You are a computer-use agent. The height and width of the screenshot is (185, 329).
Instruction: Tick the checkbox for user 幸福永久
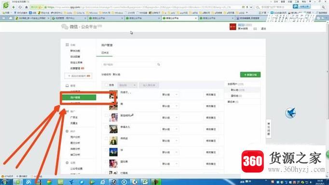[106, 127]
